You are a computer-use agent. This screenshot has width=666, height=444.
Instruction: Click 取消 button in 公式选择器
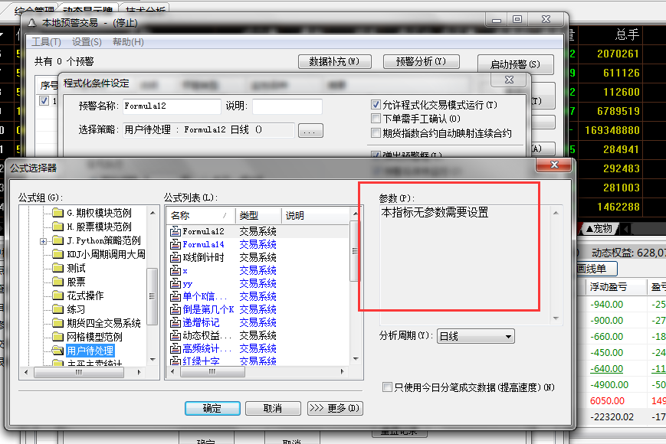pos(273,408)
